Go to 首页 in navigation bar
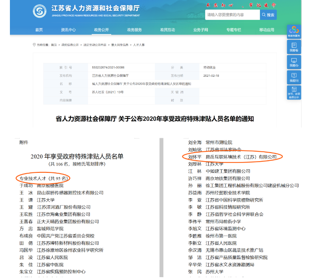Viewport: 316px width, 278px height. click(x=39, y=30)
